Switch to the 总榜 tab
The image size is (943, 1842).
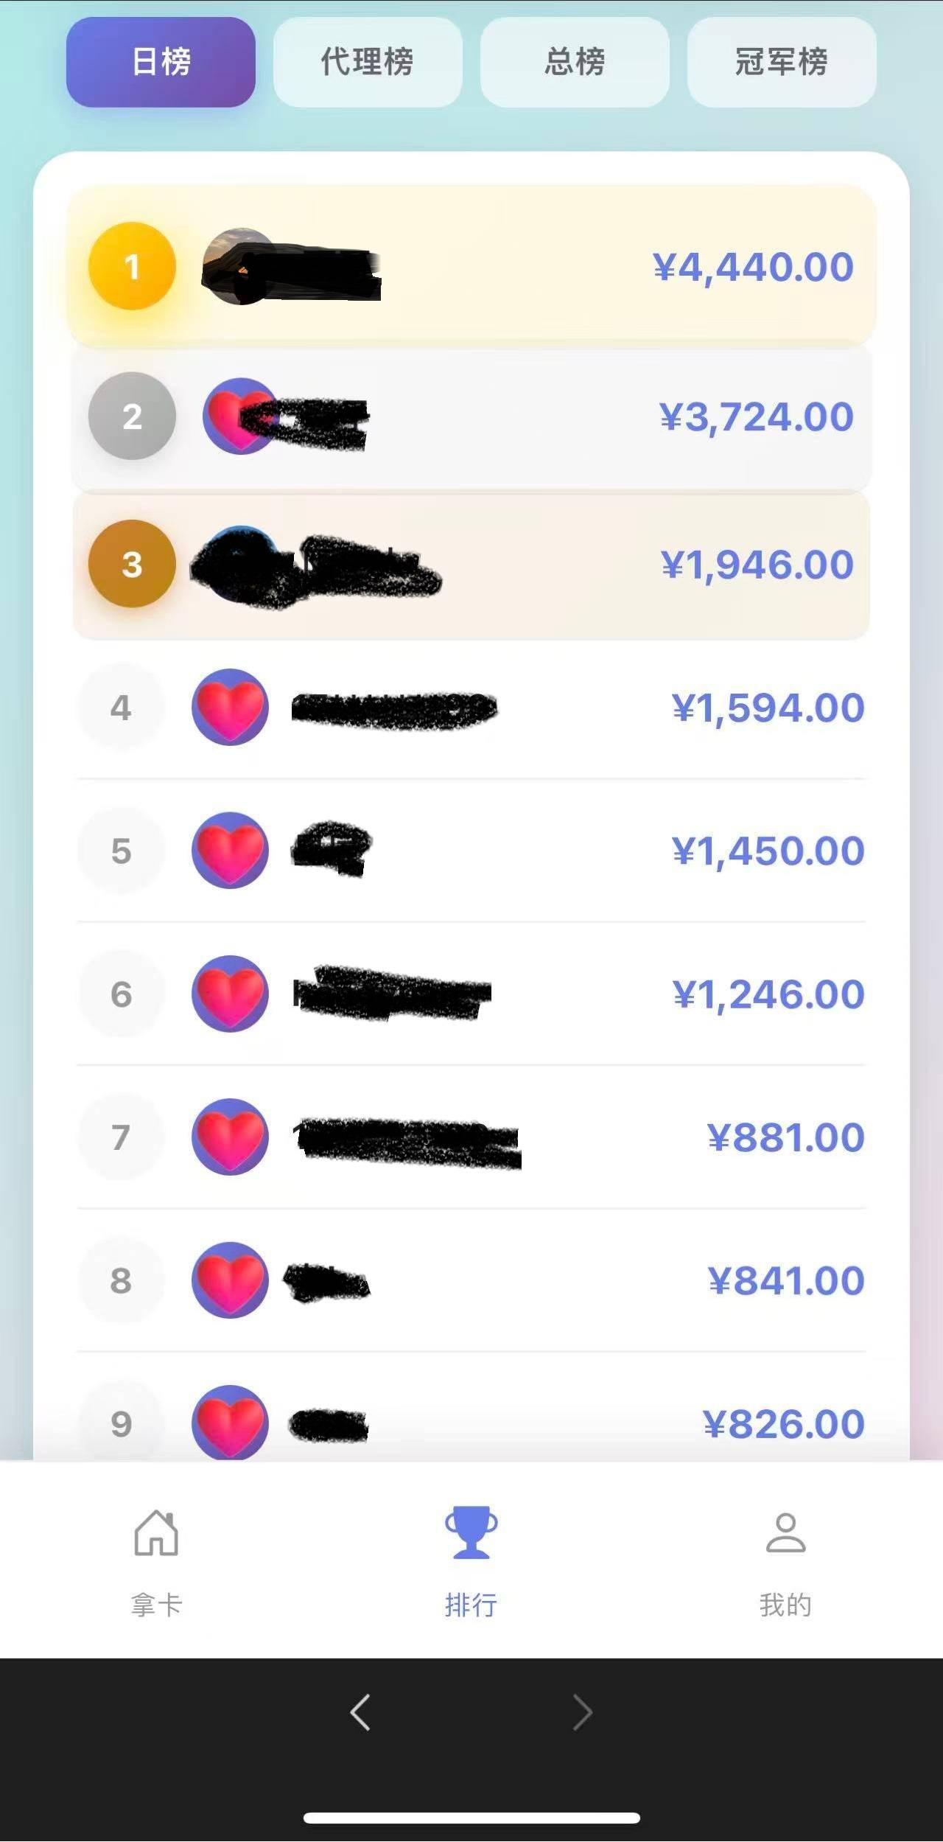(x=575, y=62)
